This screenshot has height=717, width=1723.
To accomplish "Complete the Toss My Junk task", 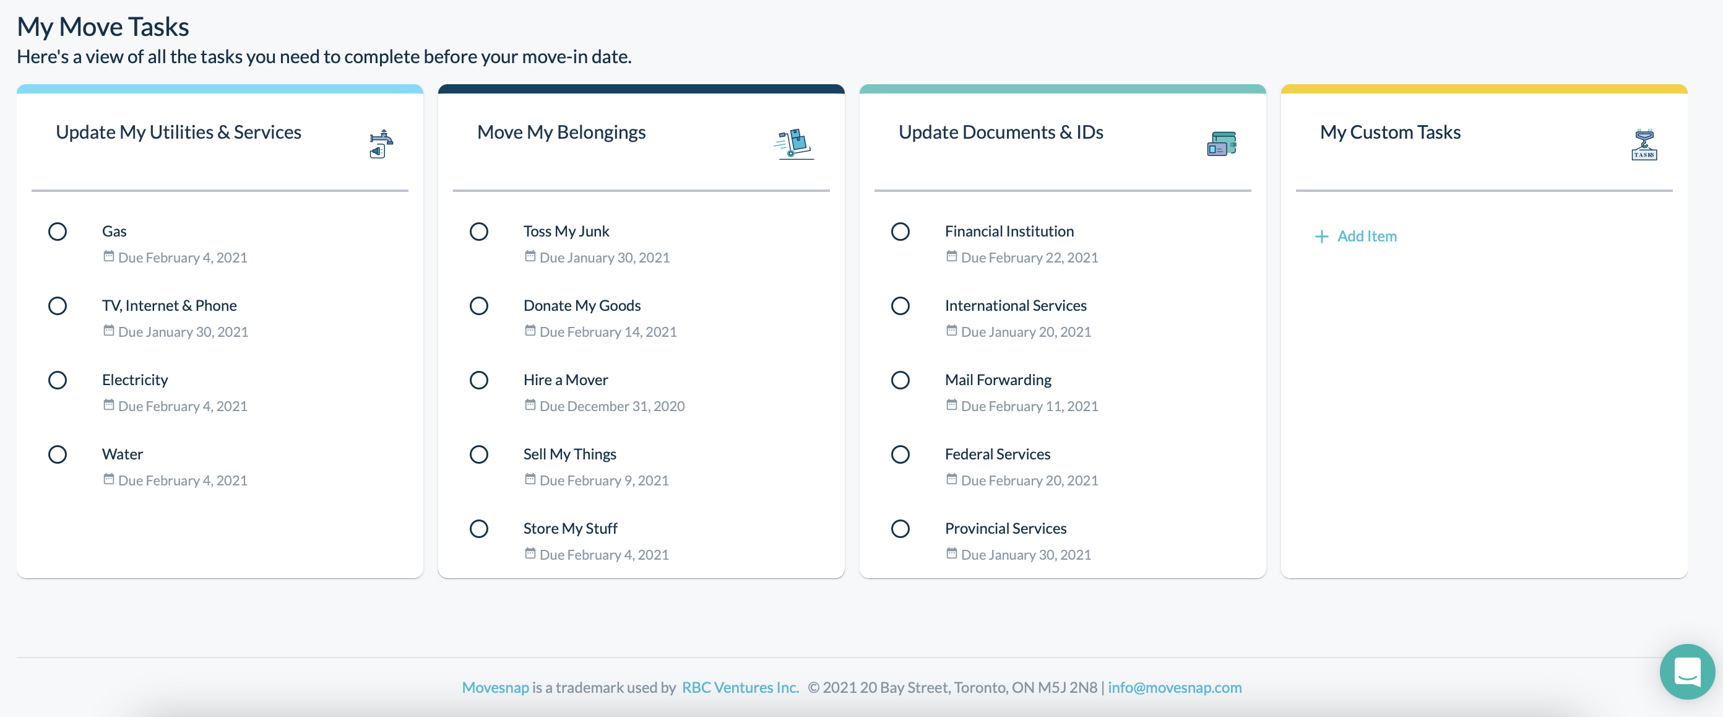I will pyautogui.click(x=479, y=232).
